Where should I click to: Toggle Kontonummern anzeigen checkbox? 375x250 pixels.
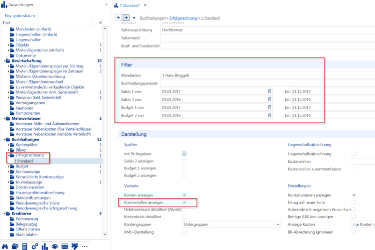[x=353, y=195]
